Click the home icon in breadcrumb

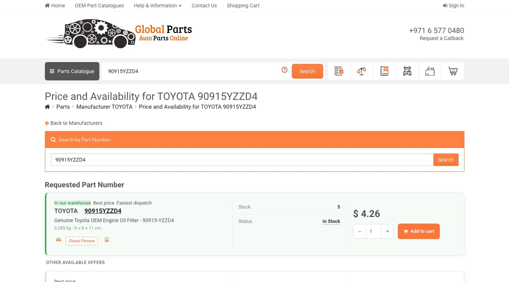pyautogui.click(x=47, y=107)
